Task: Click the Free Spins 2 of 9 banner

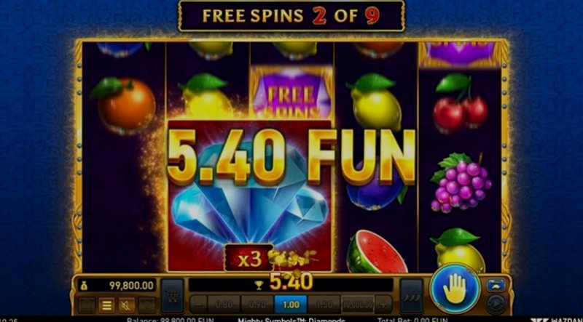Action: (x=291, y=15)
